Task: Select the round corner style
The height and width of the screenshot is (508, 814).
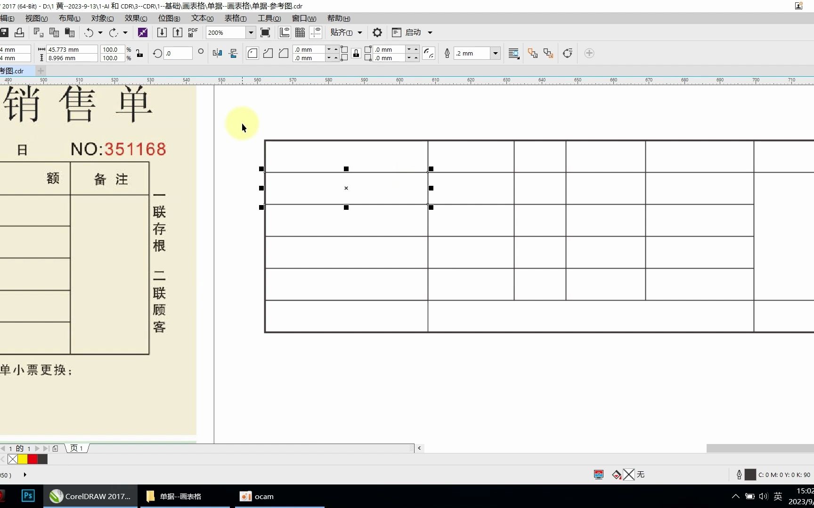Action: coord(252,53)
